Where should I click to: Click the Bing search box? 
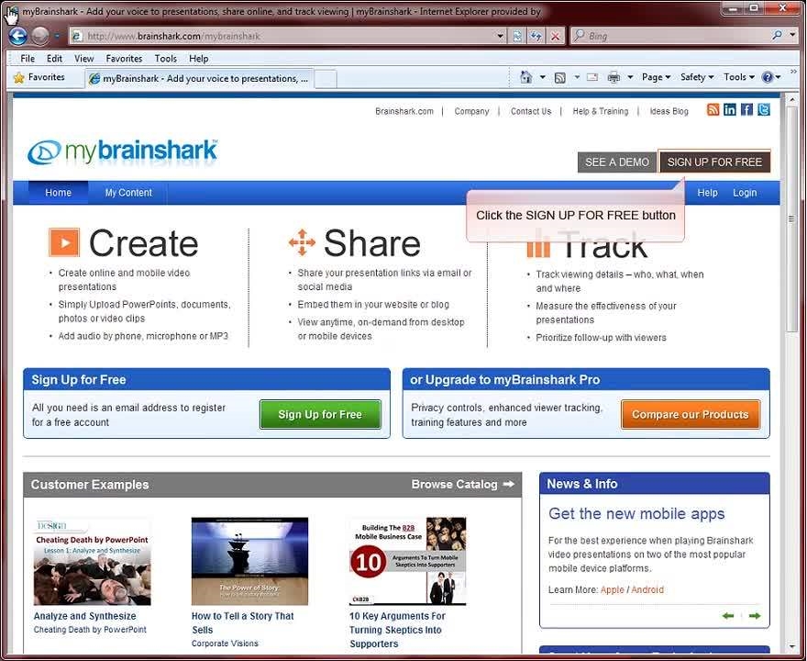[x=669, y=36]
